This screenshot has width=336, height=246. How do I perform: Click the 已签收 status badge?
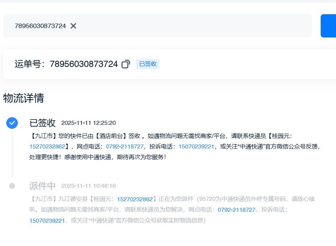148,64
